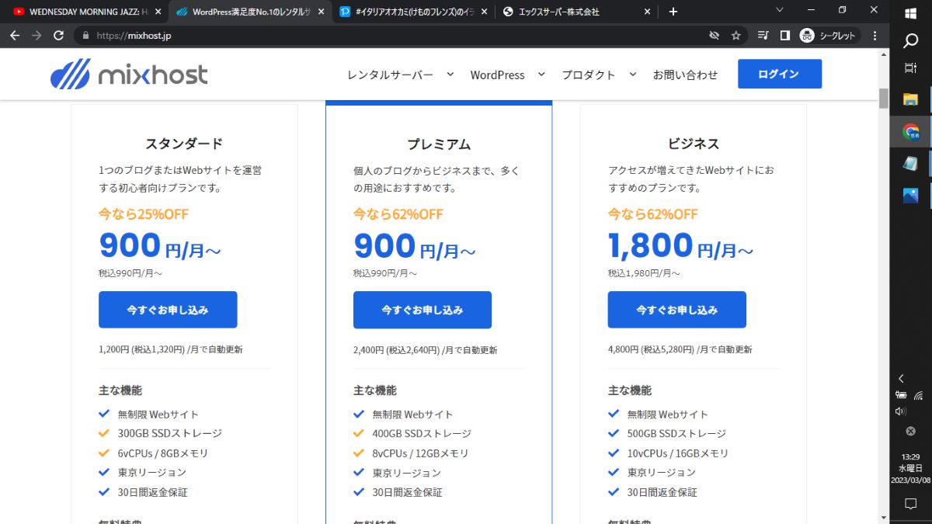Click the ビジネス plan heading
Image resolution: width=932 pixels, height=524 pixels.
pos(694,144)
